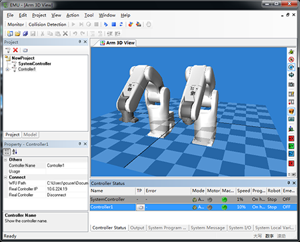Toggle auto-hide pin on Property panel
The height and width of the screenshot is (242, 300).
80,144
